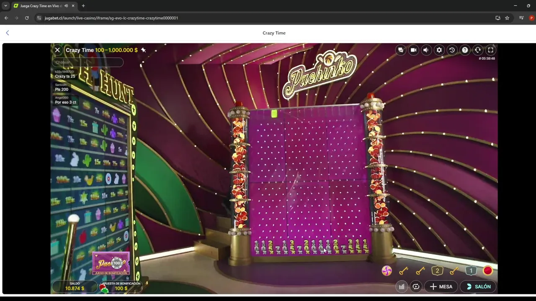Open the install app icon in address bar

pyautogui.click(x=498, y=18)
